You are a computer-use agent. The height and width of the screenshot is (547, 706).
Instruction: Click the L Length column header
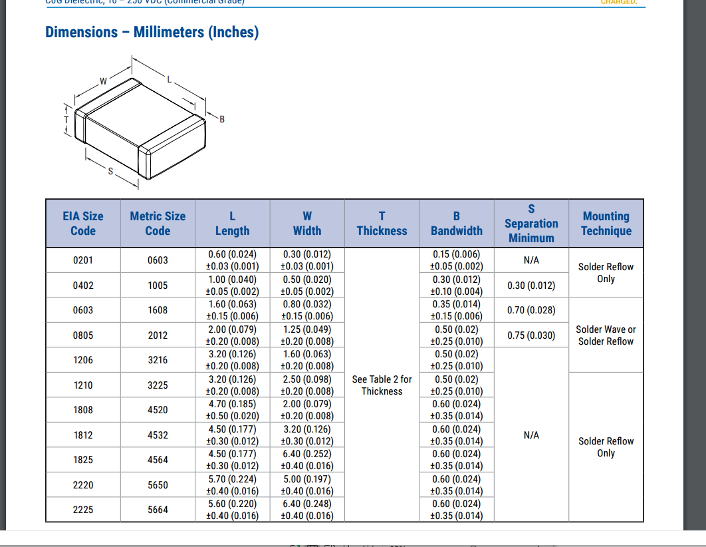click(232, 224)
